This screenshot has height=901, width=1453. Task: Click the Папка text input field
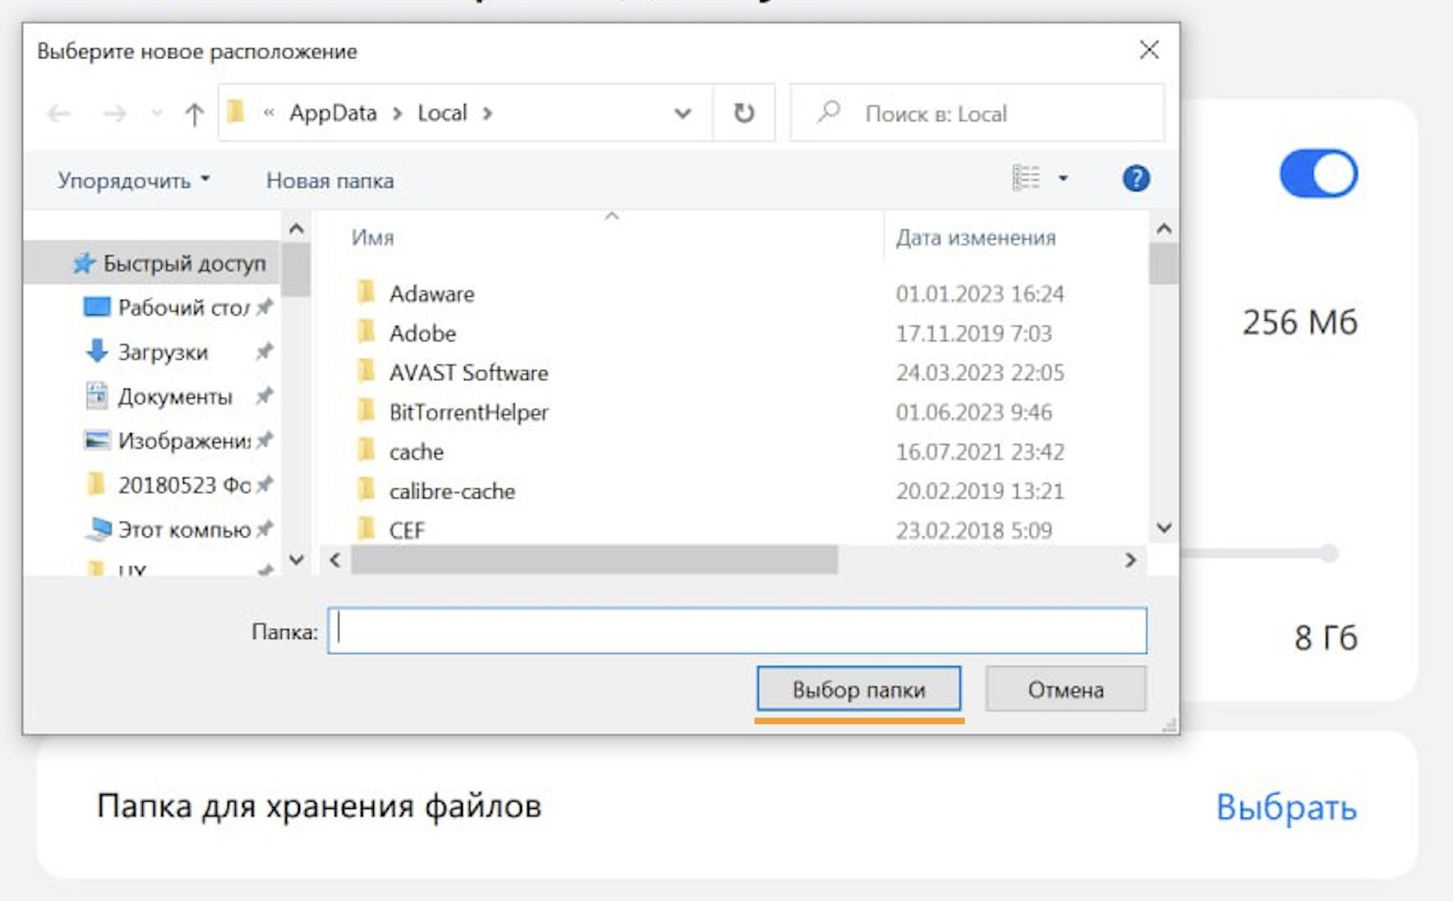tap(736, 631)
